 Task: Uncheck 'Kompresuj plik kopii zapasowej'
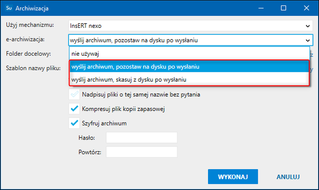tap(74, 109)
